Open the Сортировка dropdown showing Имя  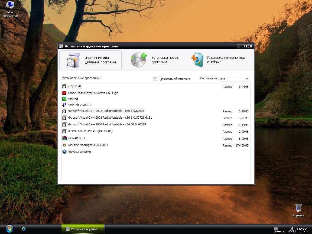pyautogui.click(x=234, y=79)
